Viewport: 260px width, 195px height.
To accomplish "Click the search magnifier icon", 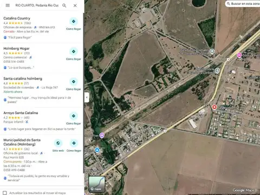I will [64, 5].
